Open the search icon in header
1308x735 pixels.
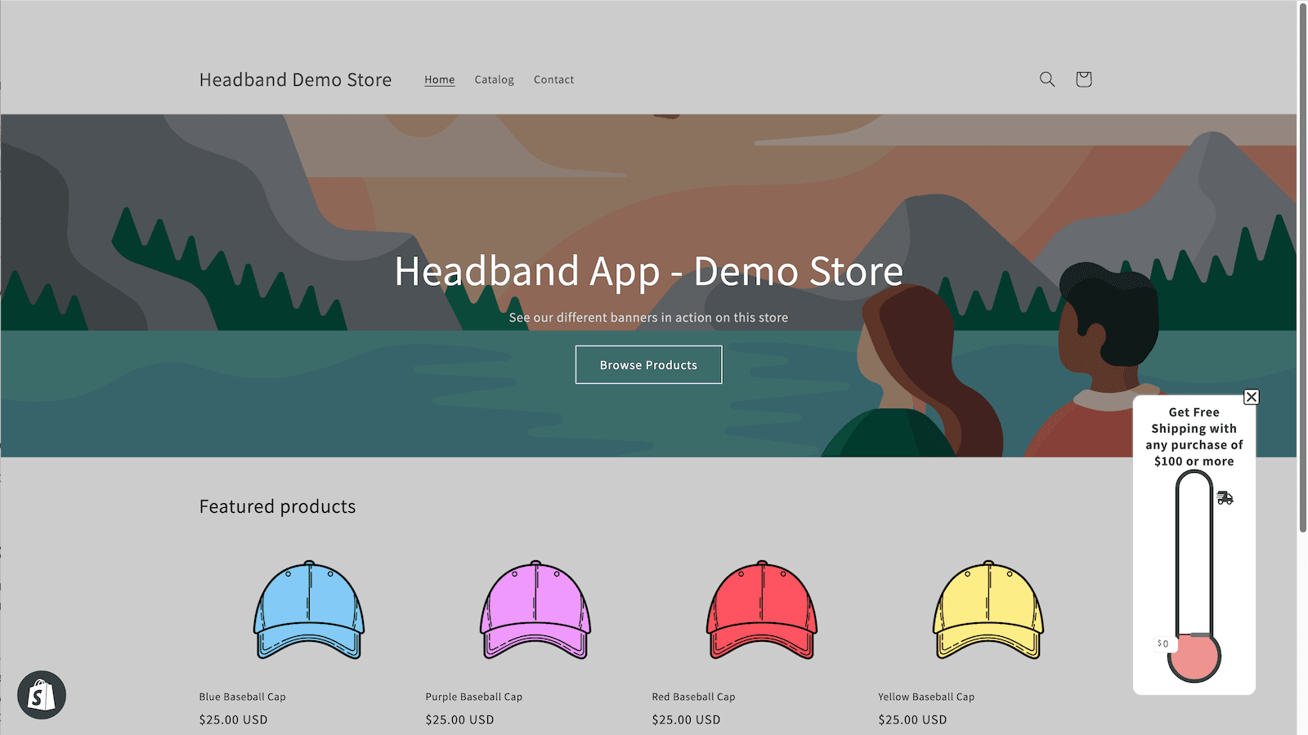1047,79
